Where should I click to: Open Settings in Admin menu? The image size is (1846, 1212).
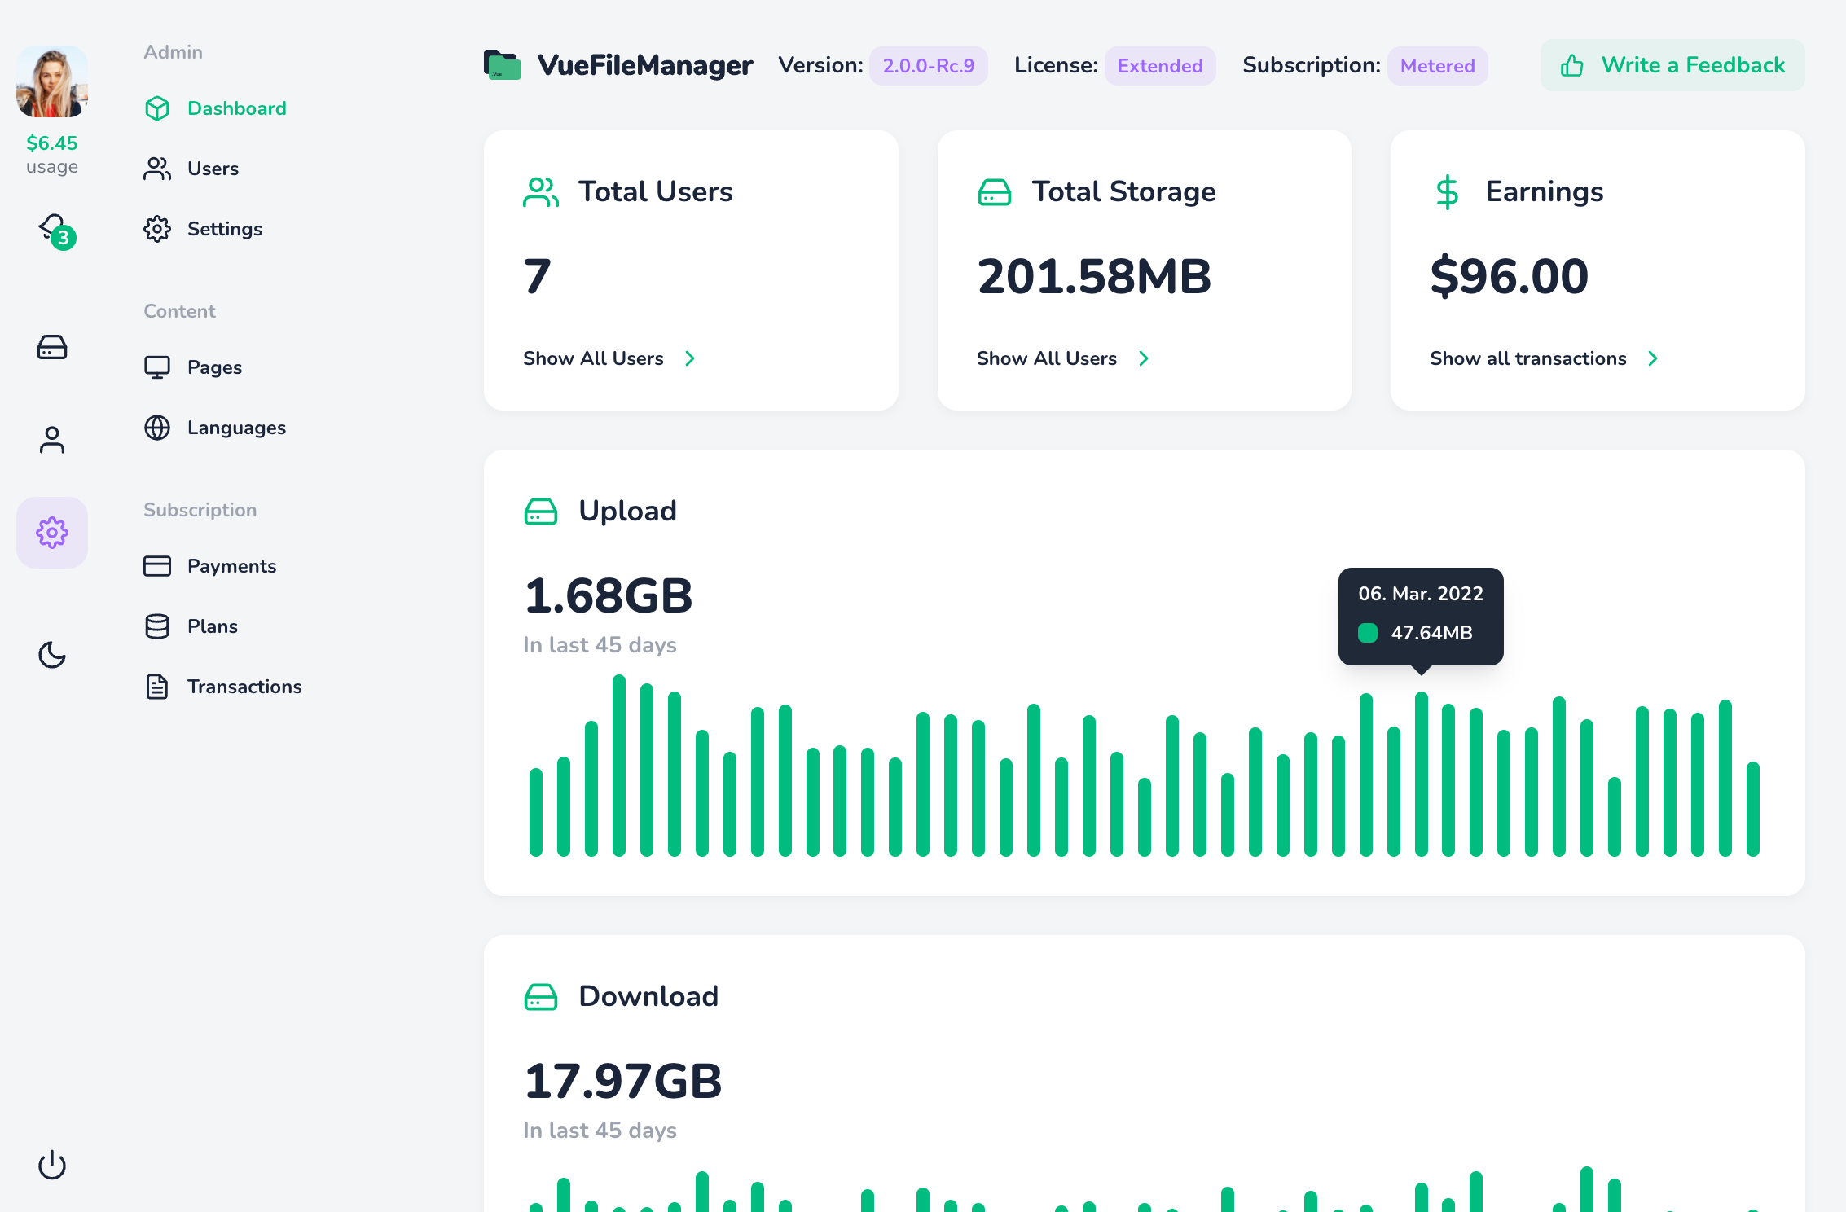pos(224,229)
